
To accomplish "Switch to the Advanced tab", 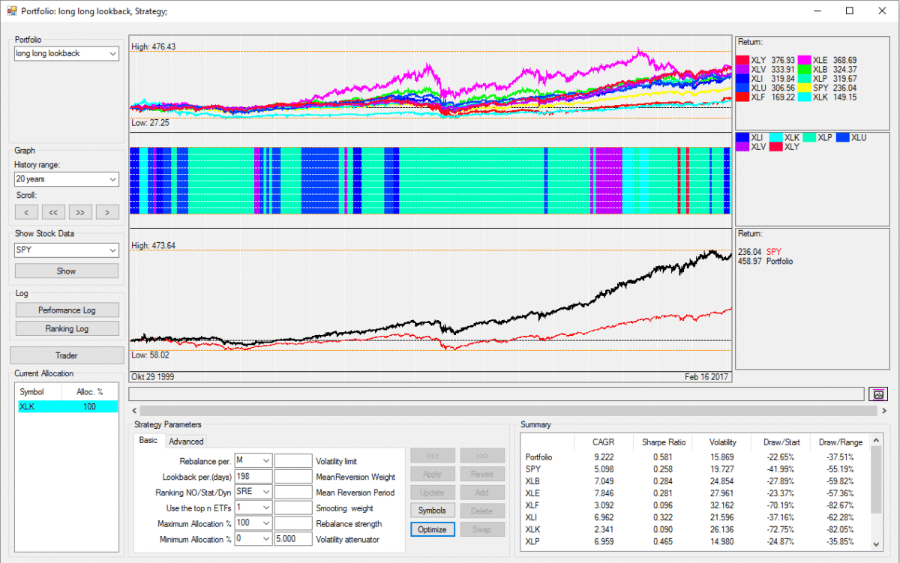I will coord(185,441).
